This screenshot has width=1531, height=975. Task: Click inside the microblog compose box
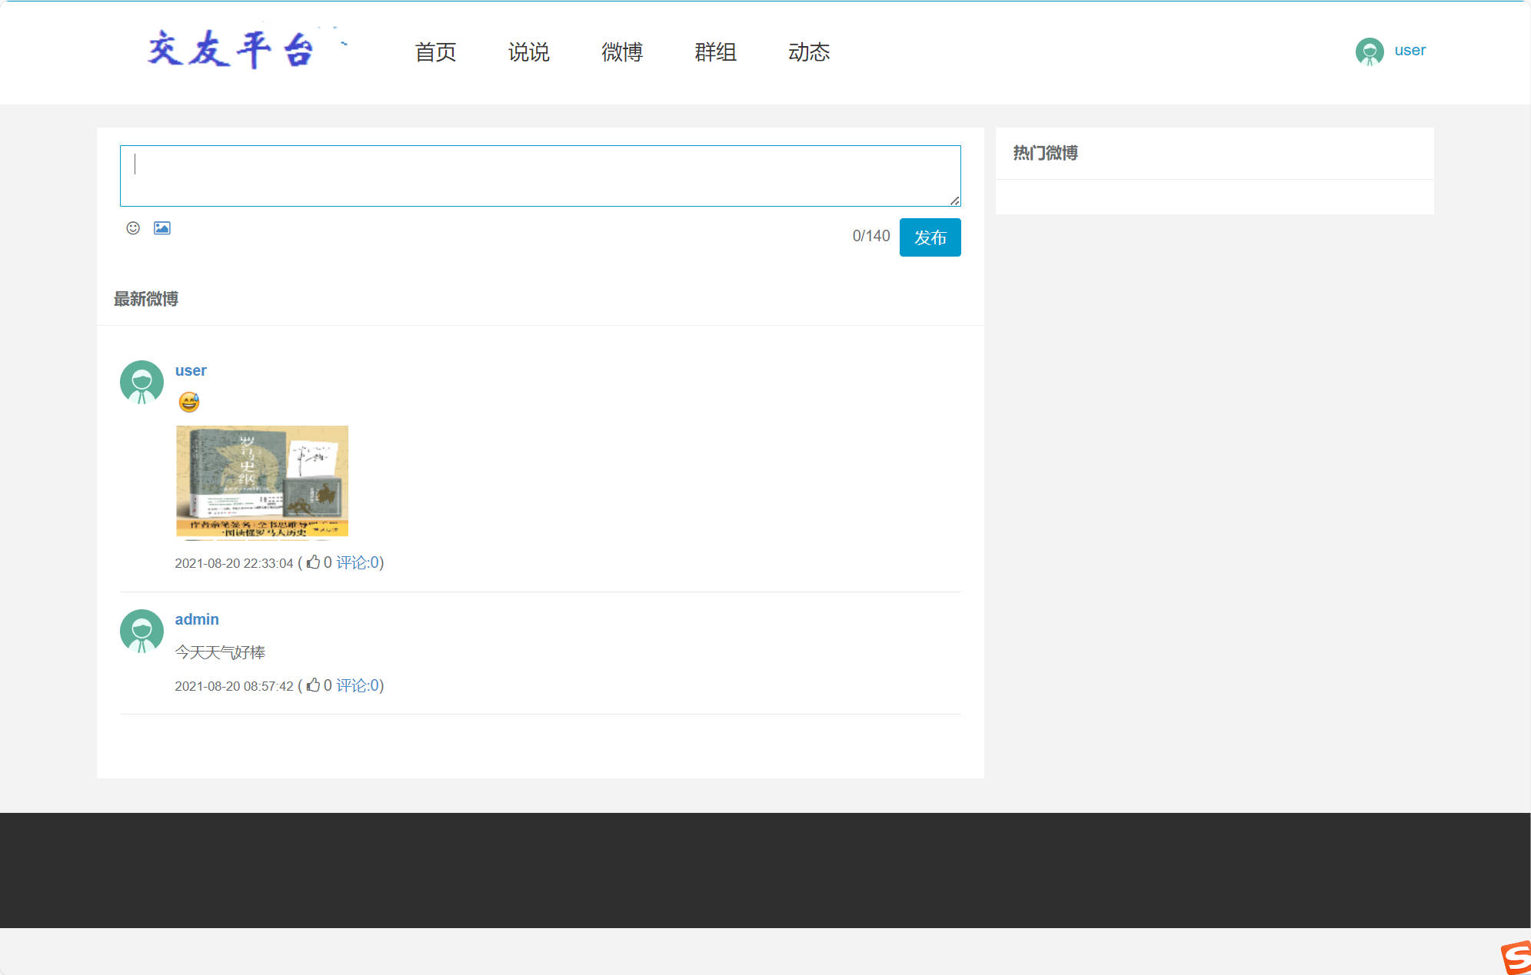(539, 175)
